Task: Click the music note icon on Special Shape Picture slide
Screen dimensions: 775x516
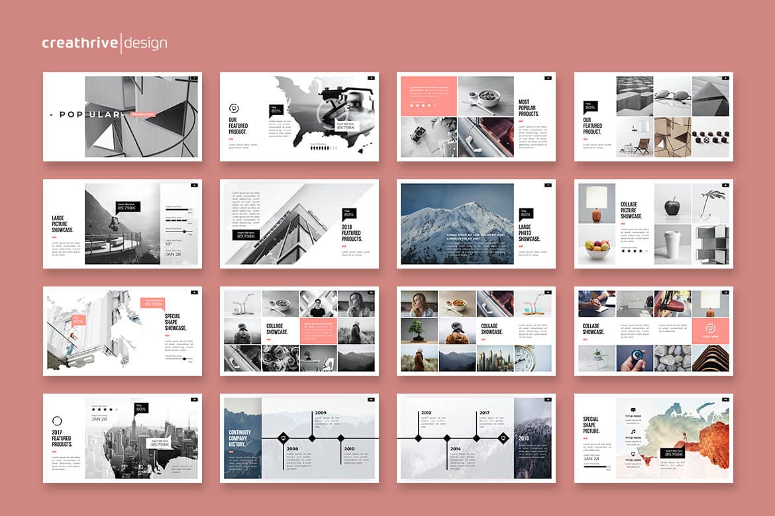Action: coord(632,430)
